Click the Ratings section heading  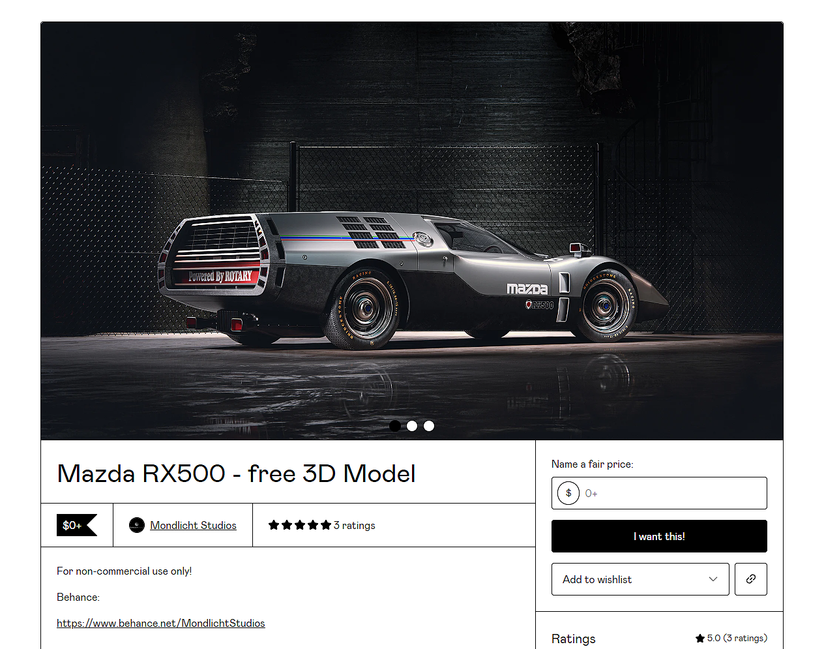[x=574, y=639]
